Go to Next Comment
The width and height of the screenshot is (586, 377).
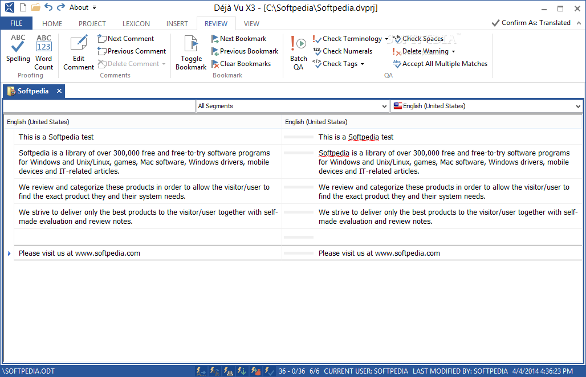126,39
